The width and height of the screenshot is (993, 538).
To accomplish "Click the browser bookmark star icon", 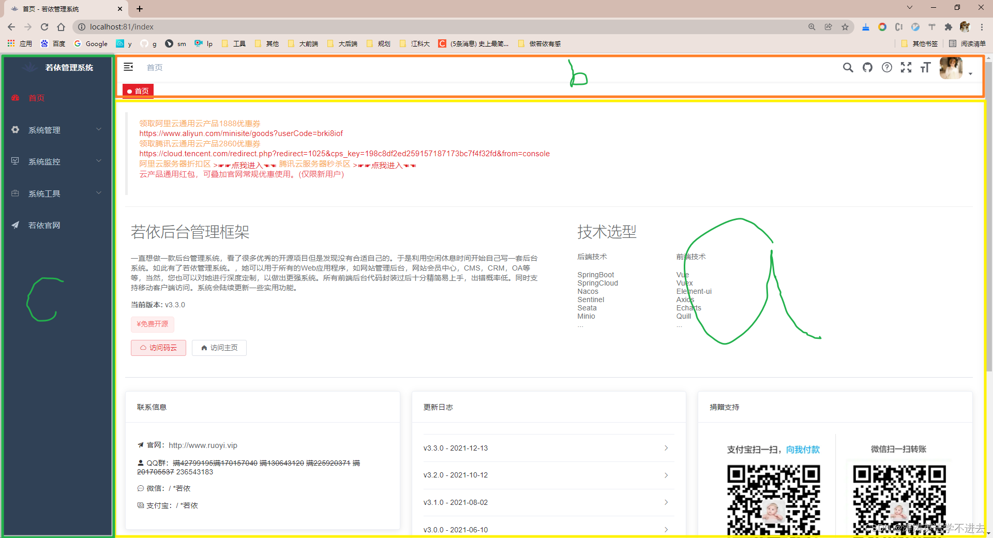I will tap(846, 26).
